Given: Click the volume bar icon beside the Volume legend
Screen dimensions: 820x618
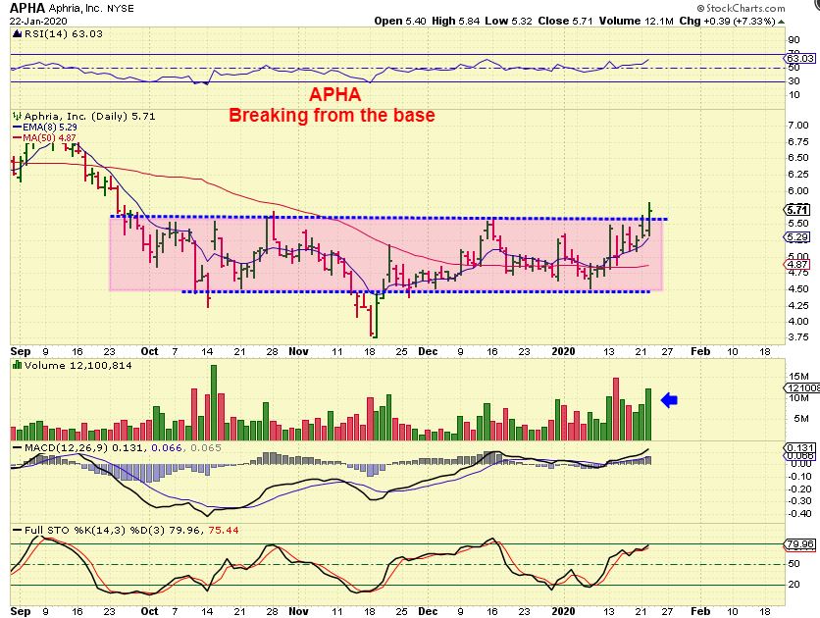Looking at the screenshot, I should [18, 365].
